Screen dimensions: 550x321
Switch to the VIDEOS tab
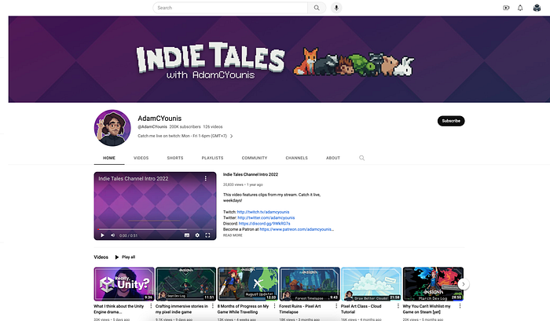coord(141,158)
